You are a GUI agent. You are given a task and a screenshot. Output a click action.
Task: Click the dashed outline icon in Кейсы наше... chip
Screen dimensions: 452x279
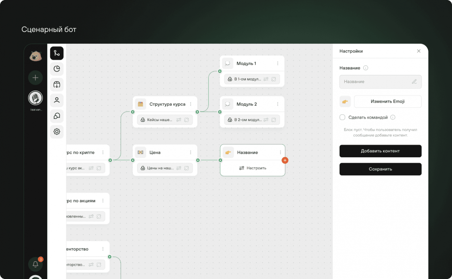(x=187, y=120)
